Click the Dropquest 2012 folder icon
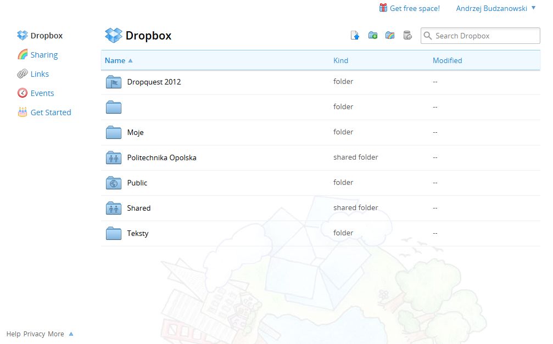The width and height of the screenshot is (553, 344). [x=113, y=82]
